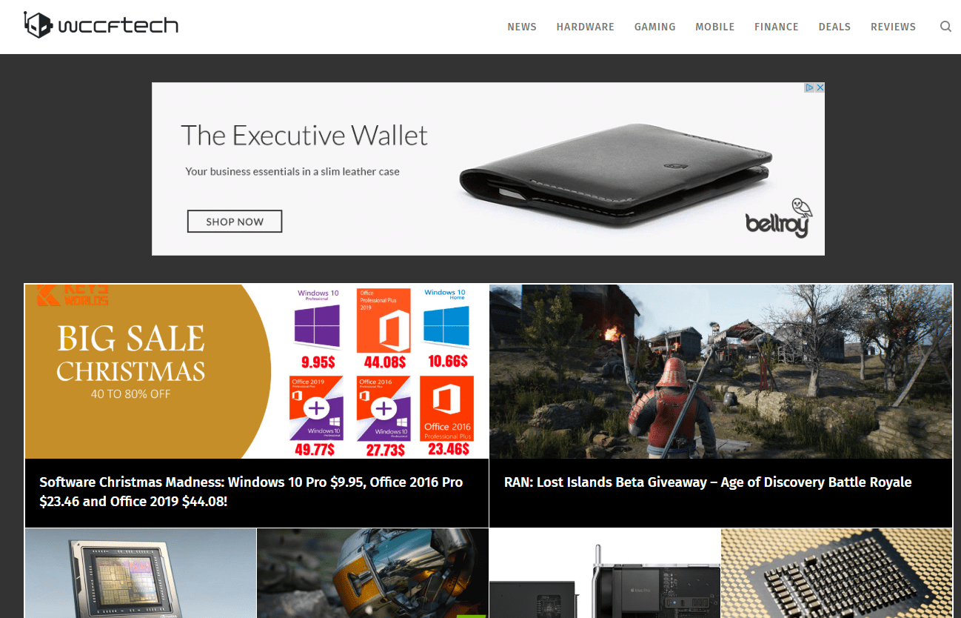Open the search magnifier icon

945,27
